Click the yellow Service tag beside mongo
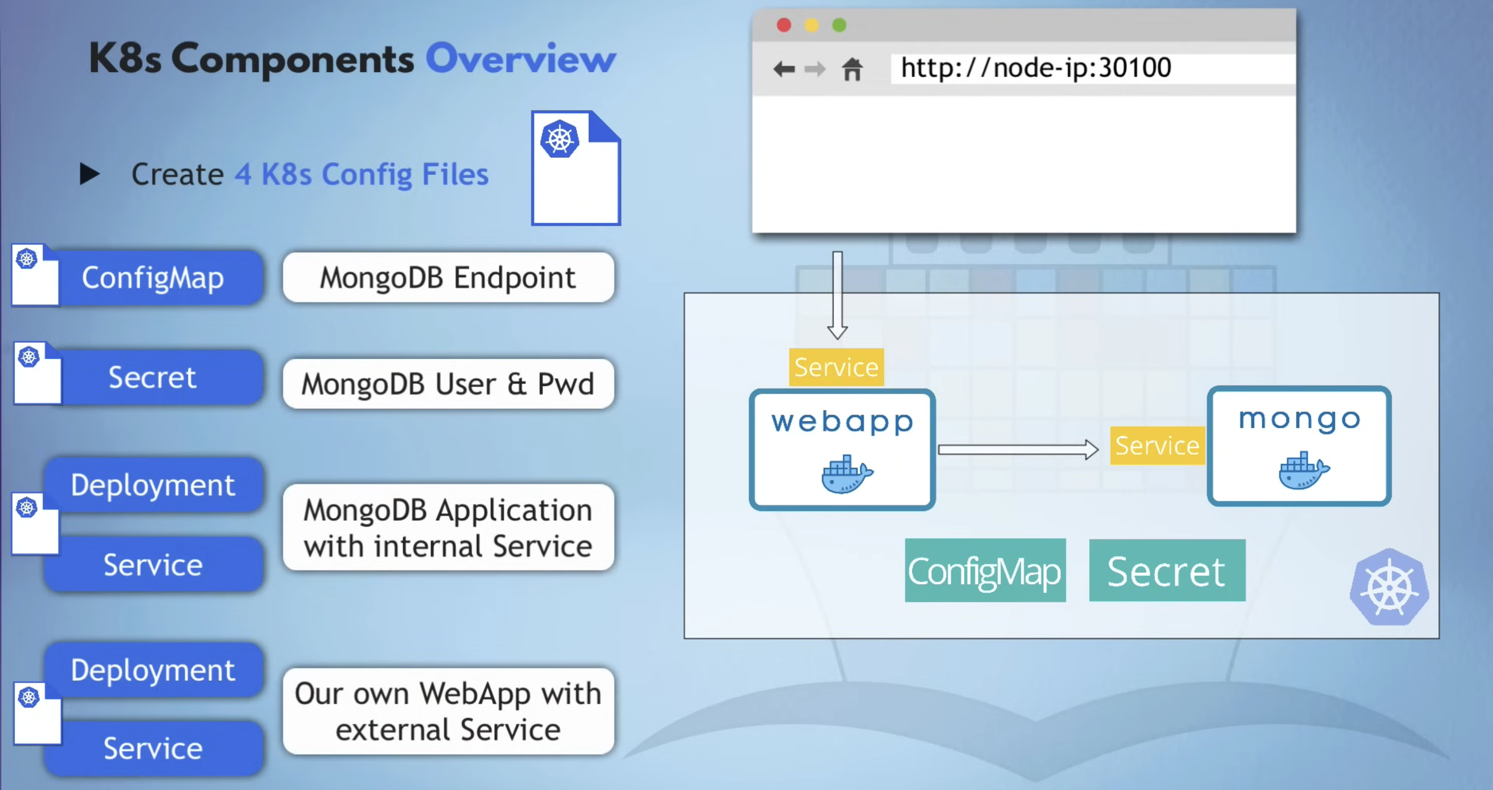 point(1157,446)
